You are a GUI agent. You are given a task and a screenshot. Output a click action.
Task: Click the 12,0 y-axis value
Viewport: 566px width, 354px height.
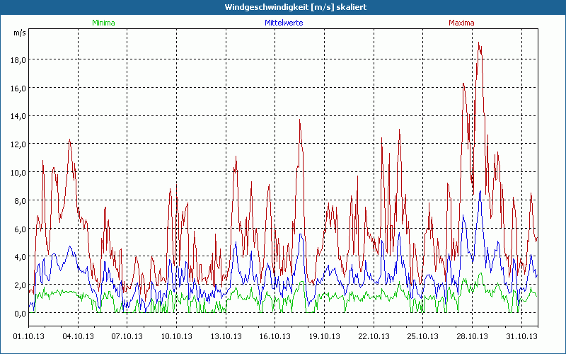pyautogui.click(x=20, y=144)
